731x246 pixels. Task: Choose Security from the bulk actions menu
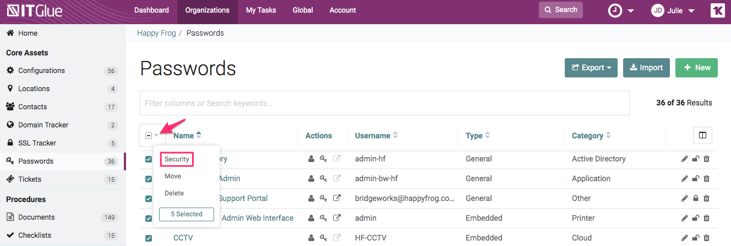pos(177,159)
